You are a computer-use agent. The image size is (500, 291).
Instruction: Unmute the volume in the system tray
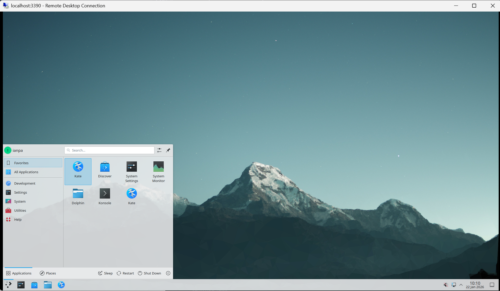[x=445, y=285]
